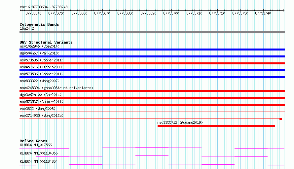The image size is (294, 169).
Task: Open variant dgv504n67 (Park2010) label
Action: [x=40, y=53]
